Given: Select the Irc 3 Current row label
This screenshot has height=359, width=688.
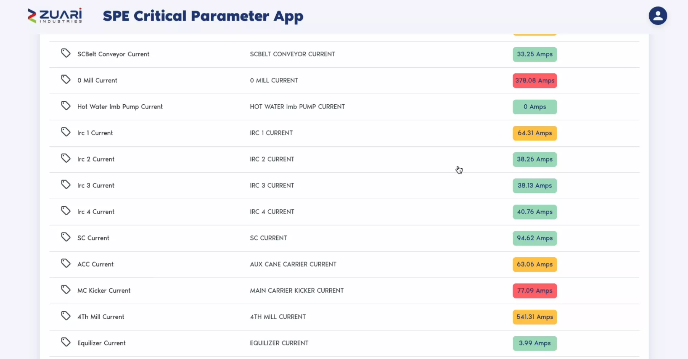Looking at the screenshot, I should (x=96, y=186).
